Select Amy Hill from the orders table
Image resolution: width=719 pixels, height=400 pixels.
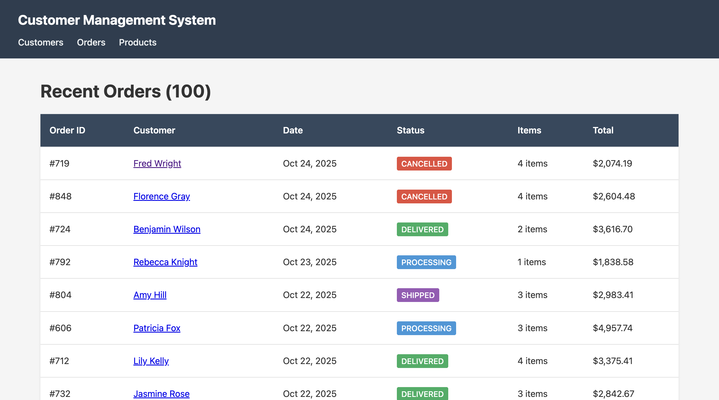click(x=150, y=295)
